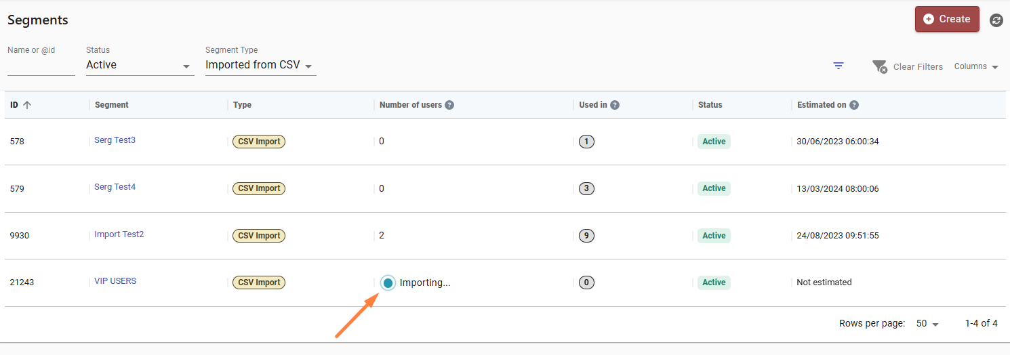This screenshot has width=1010, height=355.
Task: Click the Used in count 9 badge
Action: click(x=586, y=236)
